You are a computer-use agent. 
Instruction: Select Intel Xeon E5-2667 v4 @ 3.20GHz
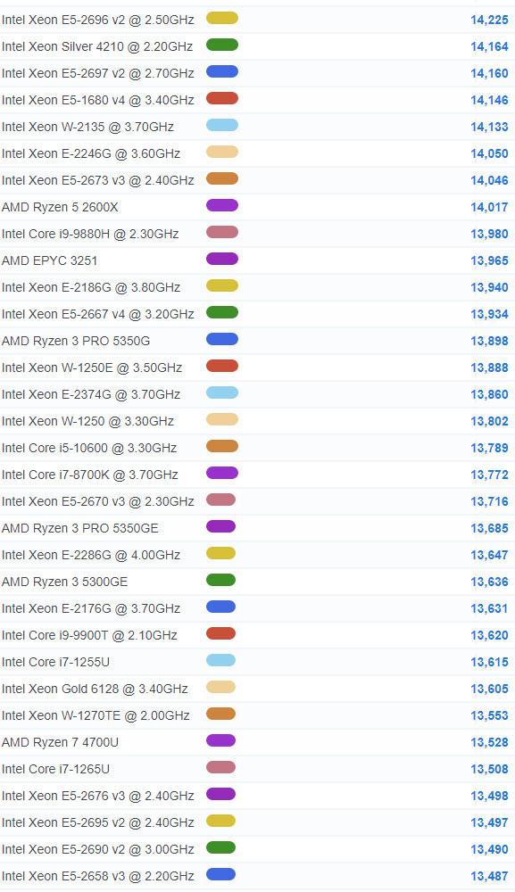98,314
